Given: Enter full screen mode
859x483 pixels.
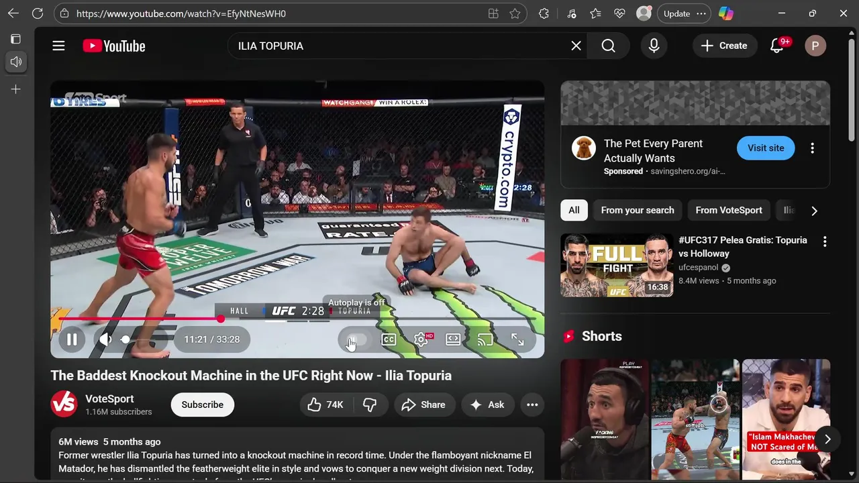Looking at the screenshot, I should point(517,339).
